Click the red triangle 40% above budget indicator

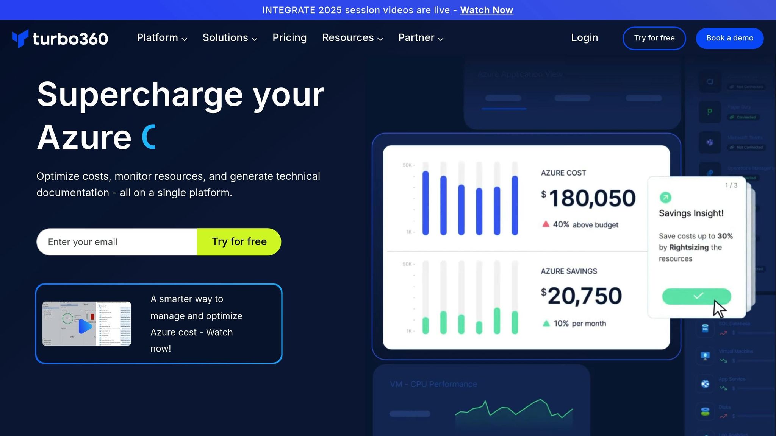[580, 224]
